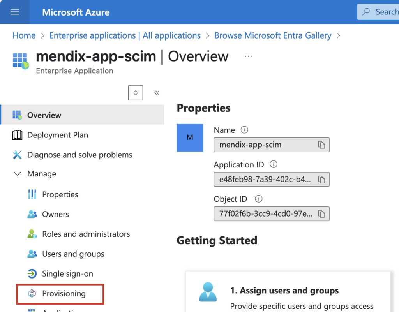Select Overview in the sidebar
The width and height of the screenshot is (399, 312).
click(x=83, y=115)
